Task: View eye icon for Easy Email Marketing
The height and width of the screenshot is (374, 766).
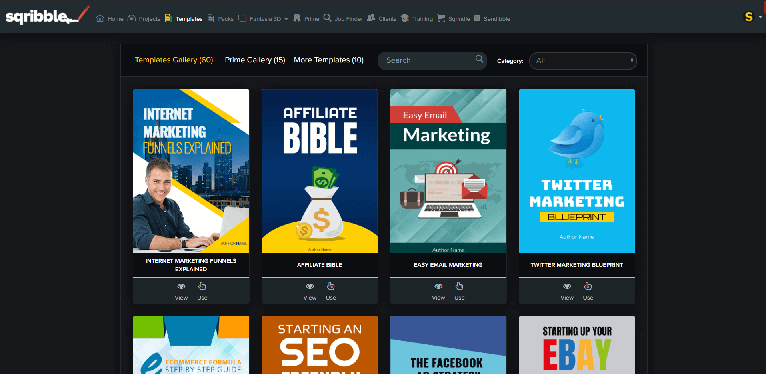Action: tap(438, 286)
